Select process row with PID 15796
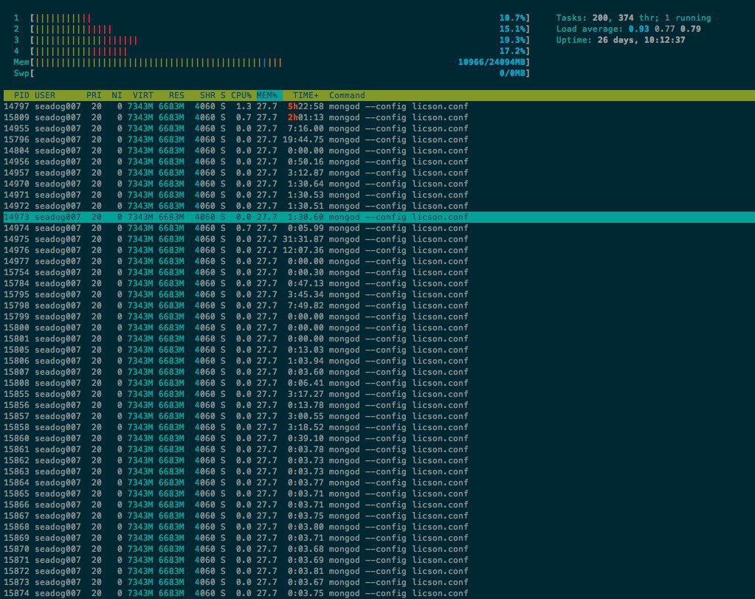 pos(378,139)
